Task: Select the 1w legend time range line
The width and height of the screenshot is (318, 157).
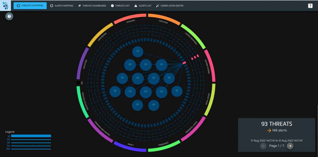Action: point(31,146)
